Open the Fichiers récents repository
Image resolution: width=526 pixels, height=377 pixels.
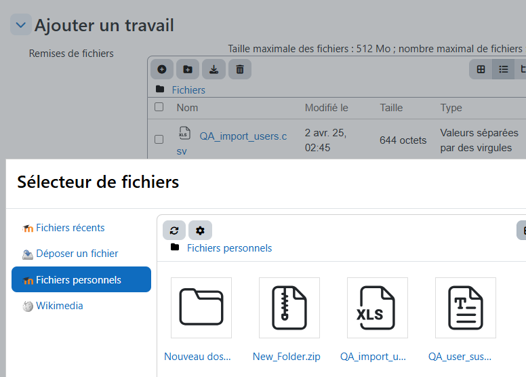tap(70, 228)
